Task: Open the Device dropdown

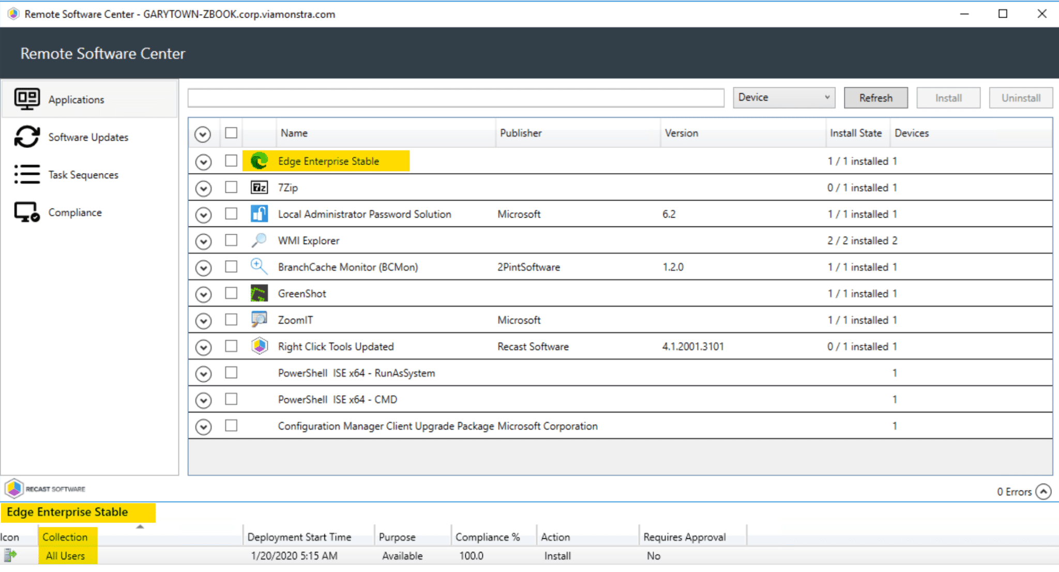Action: click(x=783, y=98)
